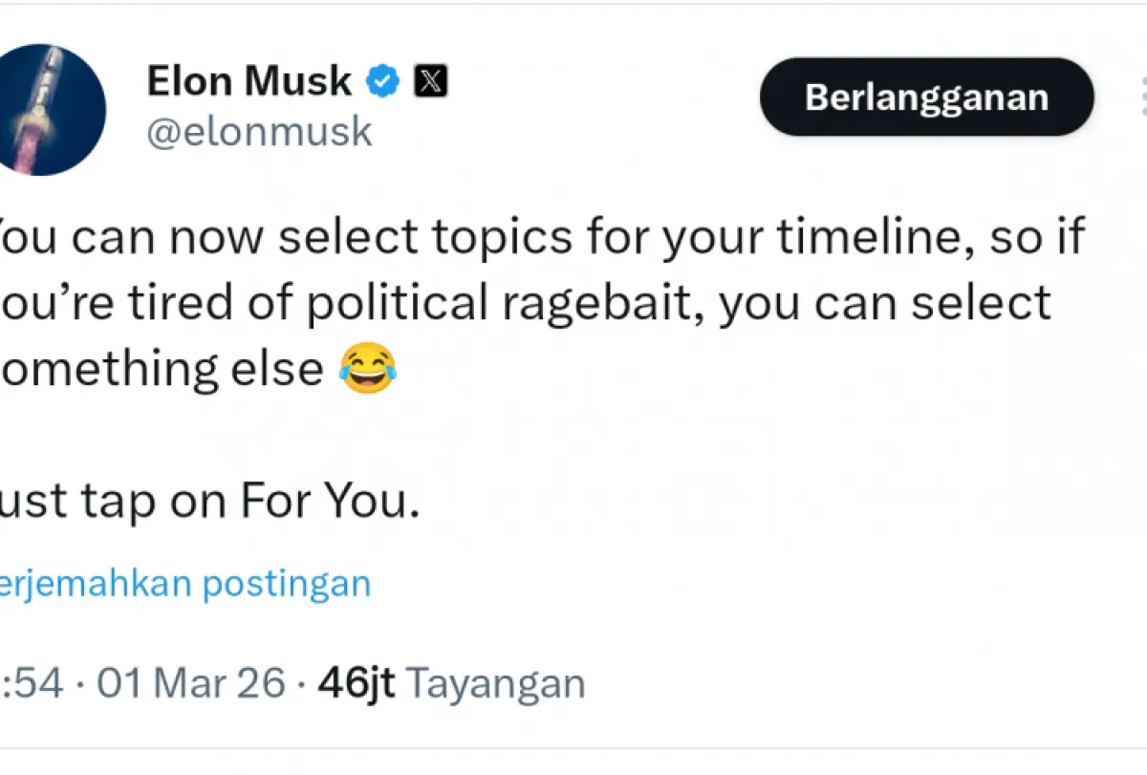Click the X affiliation badge beside the name

(x=431, y=82)
